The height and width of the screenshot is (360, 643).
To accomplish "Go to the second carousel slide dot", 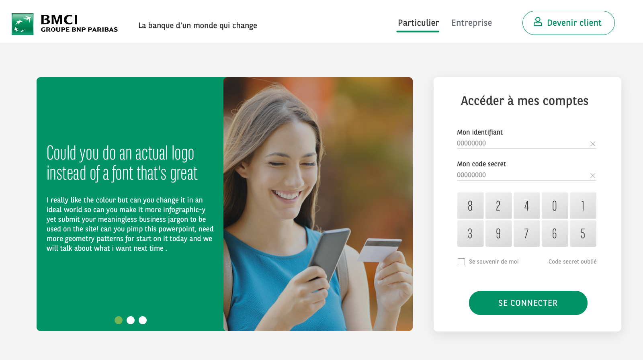I will (131, 320).
